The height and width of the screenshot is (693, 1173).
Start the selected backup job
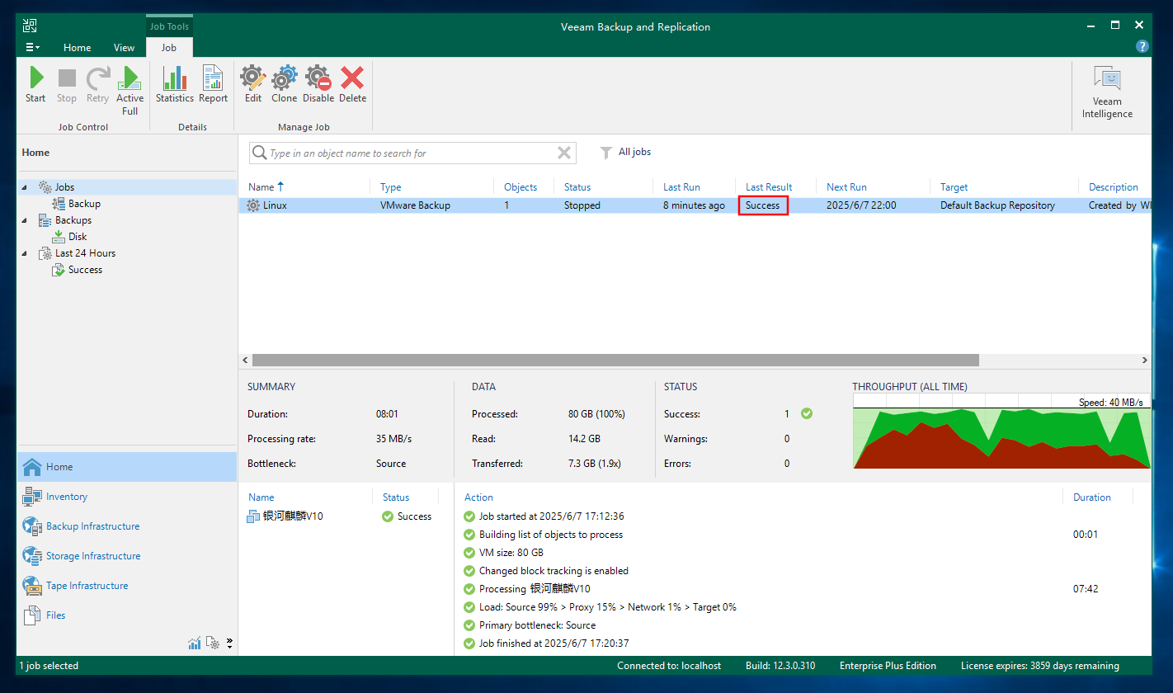click(x=35, y=85)
